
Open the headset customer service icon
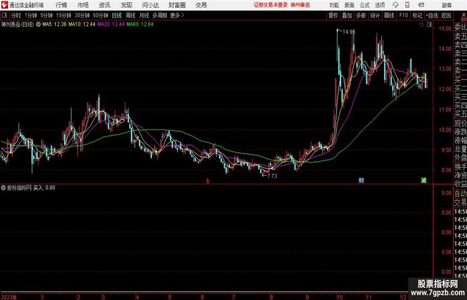pos(395,5)
